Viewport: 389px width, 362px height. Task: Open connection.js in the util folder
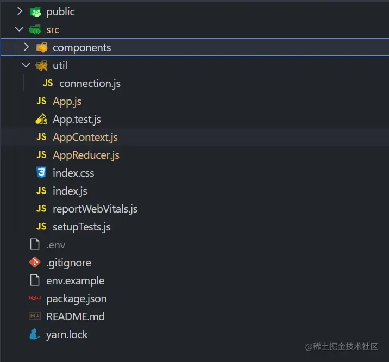click(90, 83)
